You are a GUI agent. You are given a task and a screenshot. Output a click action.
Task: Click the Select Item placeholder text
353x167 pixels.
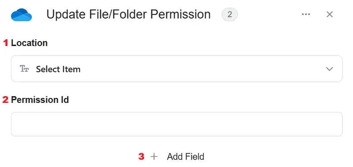(58, 69)
